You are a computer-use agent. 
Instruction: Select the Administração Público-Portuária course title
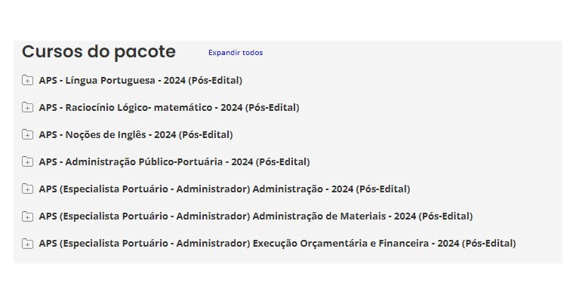tap(174, 161)
